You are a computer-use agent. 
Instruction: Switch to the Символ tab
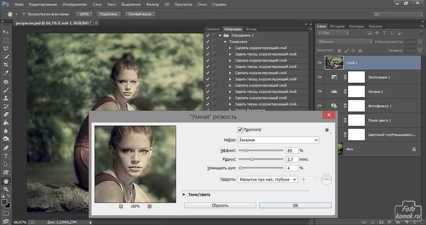(213, 29)
